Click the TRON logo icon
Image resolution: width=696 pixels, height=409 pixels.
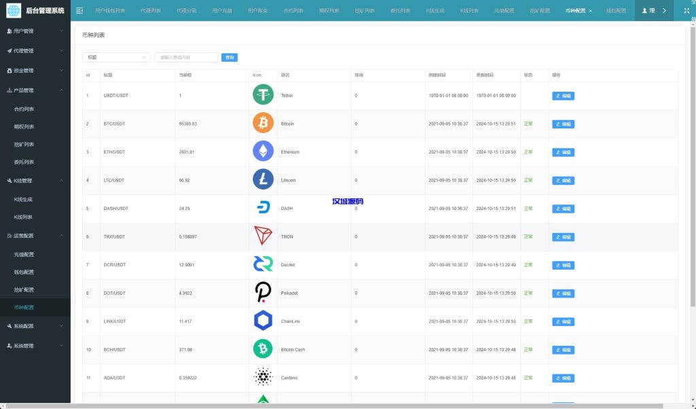[263, 236]
